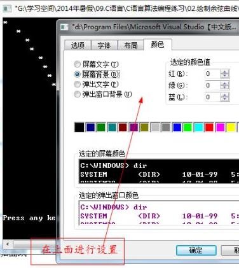Click the console window title bar icon
This screenshot has width=239, height=268.
click(6, 8)
